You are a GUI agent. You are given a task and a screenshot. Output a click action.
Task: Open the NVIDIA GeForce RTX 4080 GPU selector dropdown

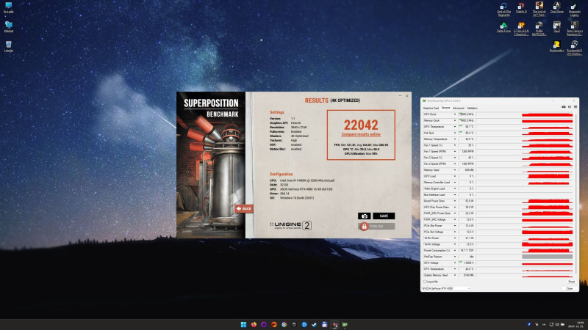446,288
